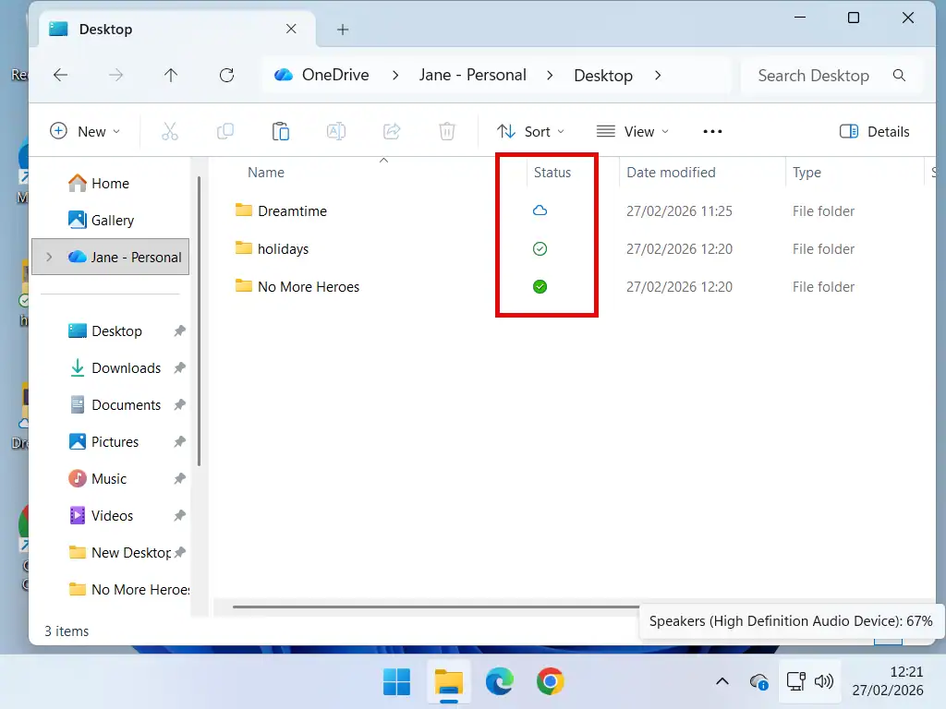The height and width of the screenshot is (709, 946).
Task: Click the cloud status icon next to Dreamtime
Action: [x=539, y=210]
